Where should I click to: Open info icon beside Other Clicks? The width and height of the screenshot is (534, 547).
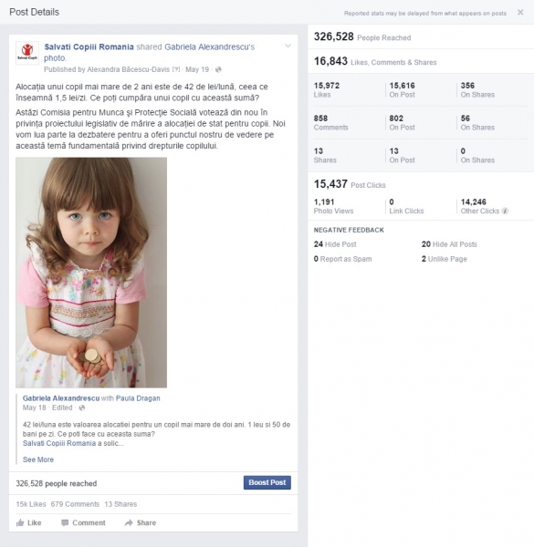[505, 211]
